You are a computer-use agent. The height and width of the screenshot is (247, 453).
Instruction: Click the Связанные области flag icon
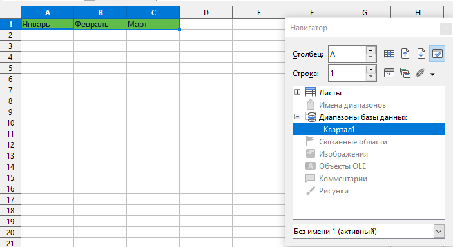(x=310, y=141)
